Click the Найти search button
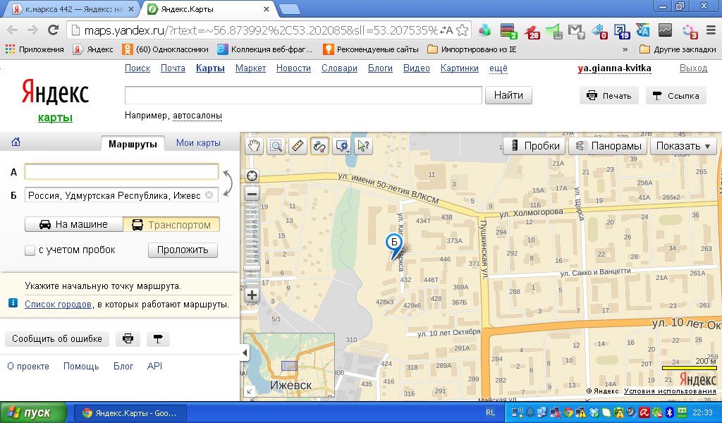The image size is (722, 423). point(508,95)
